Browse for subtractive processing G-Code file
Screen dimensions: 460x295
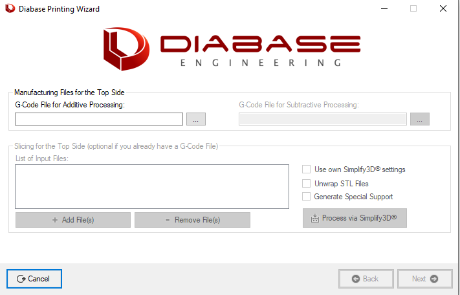click(x=419, y=119)
